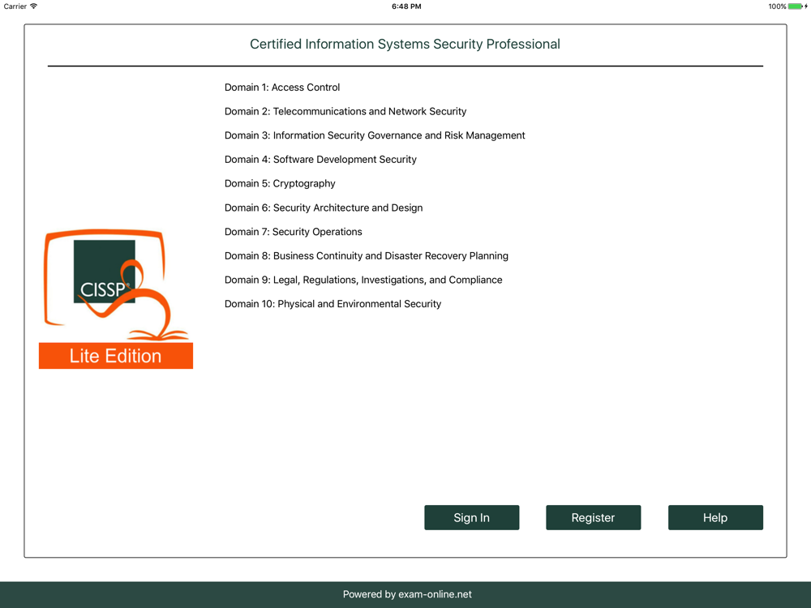The width and height of the screenshot is (811, 608).
Task: Tap the WiFi status icon
Action: (34, 6)
